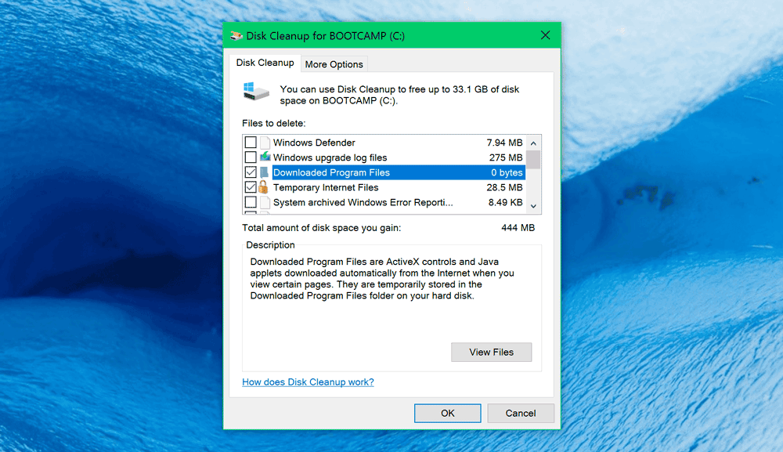Image resolution: width=783 pixels, height=452 pixels.
Task: Open the More Options tab
Action: coord(334,64)
